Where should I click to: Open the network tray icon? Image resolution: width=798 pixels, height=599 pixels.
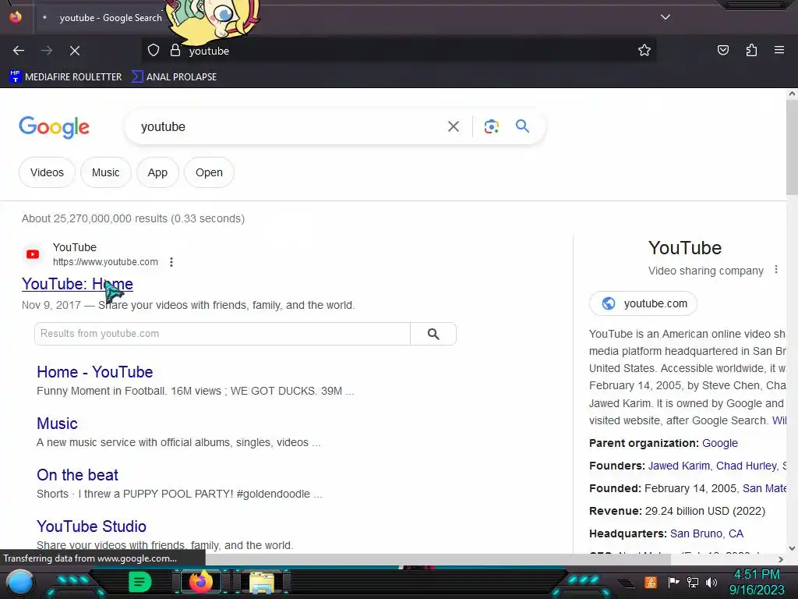(x=693, y=582)
